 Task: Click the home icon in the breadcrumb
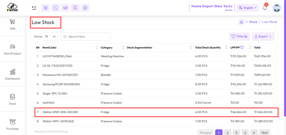point(241,22)
